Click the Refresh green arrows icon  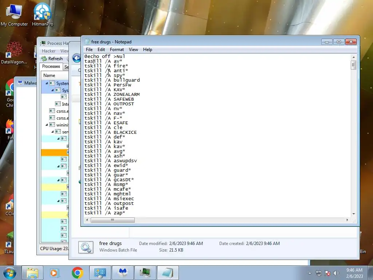(44, 59)
